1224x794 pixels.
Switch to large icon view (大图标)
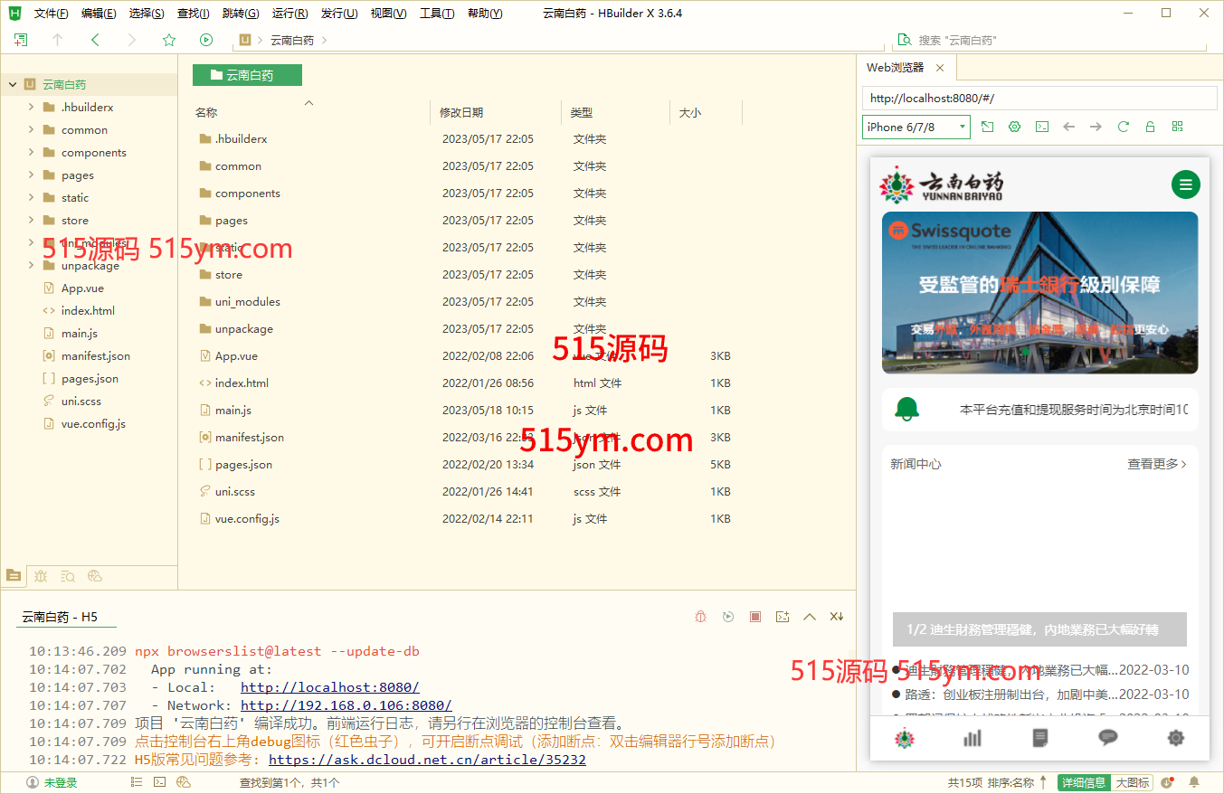[x=1133, y=782]
